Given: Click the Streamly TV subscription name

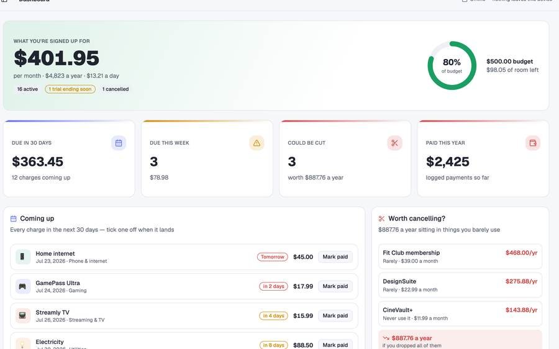Looking at the screenshot, I should pos(52,312).
